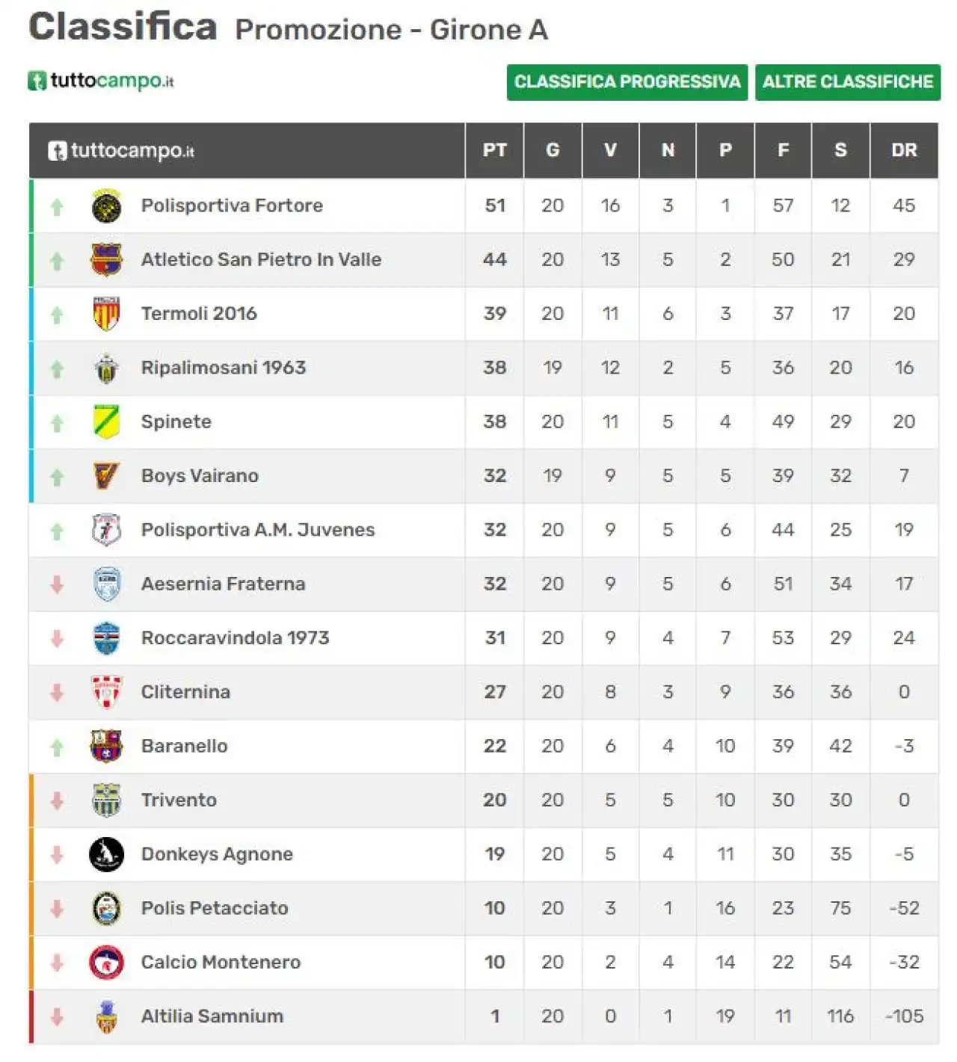Open the Ripalimosani 1963 team link
This screenshot has width=957, height=1062.
(x=224, y=368)
